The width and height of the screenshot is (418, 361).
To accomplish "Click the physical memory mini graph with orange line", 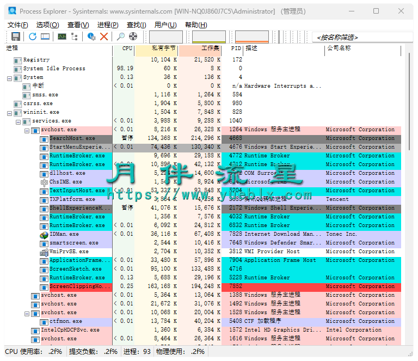I will 252,37.
